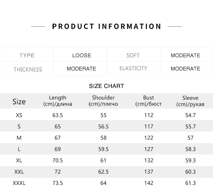Click the Length (cm) column header
The image size is (213, 192).
click(x=58, y=101)
